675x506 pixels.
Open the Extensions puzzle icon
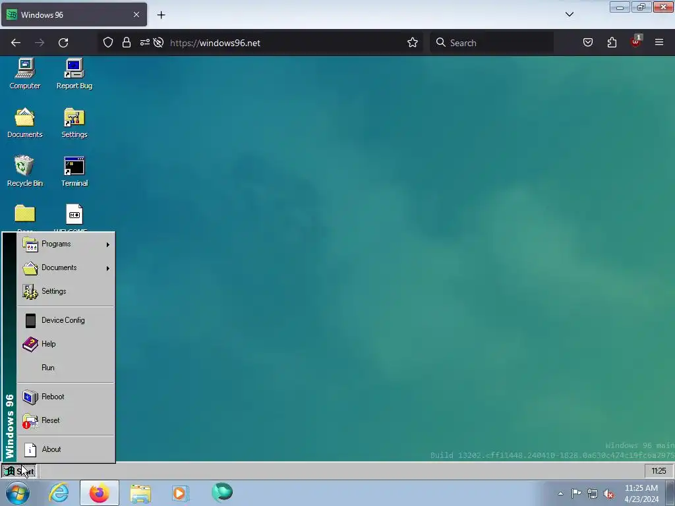click(x=612, y=42)
